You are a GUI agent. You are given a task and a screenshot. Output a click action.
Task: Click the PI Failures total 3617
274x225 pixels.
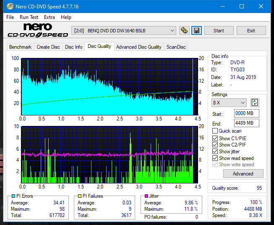[x=126, y=215]
